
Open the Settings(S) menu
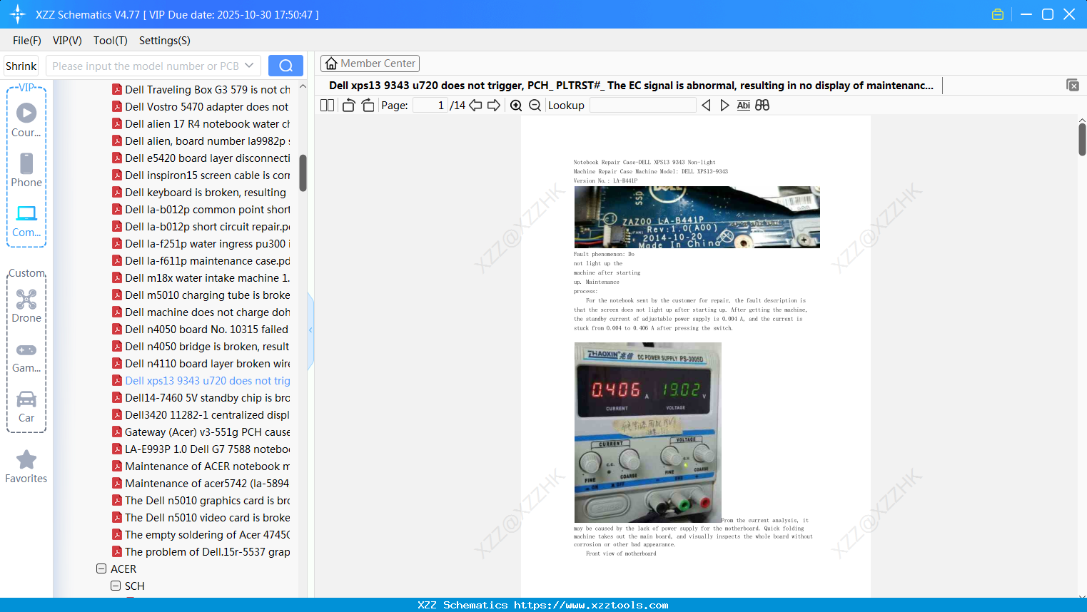pos(165,41)
